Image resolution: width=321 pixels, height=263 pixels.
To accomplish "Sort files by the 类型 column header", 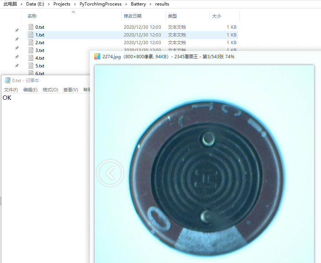I will pyautogui.click(x=172, y=16).
